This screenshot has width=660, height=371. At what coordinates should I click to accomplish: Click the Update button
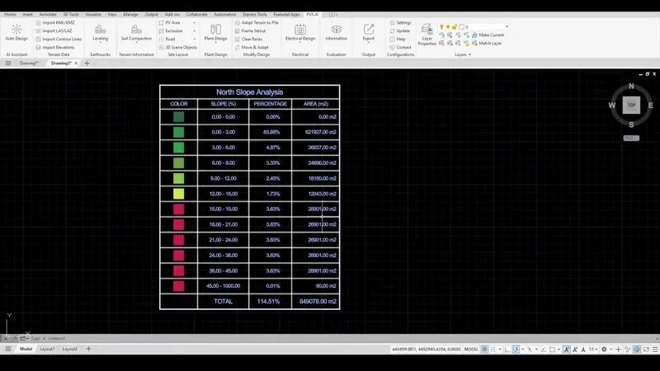[x=400, y=31]
